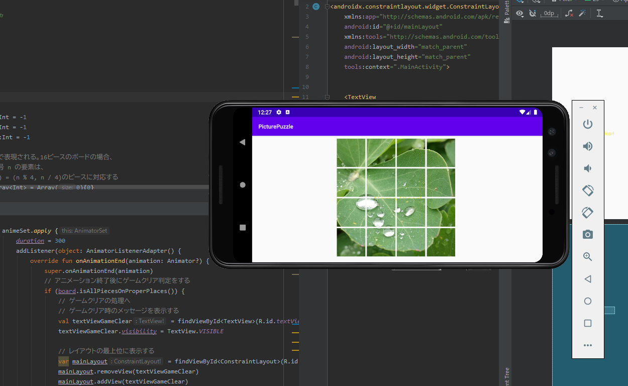Click the Clear All Constraints icon
The height and width of the screenshot is (386, 628).
[569, 14]
